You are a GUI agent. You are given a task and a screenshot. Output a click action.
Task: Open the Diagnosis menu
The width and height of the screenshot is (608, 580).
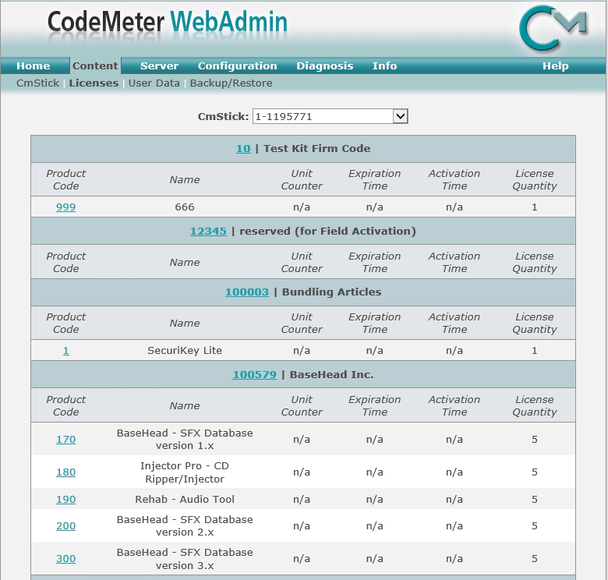324,65
